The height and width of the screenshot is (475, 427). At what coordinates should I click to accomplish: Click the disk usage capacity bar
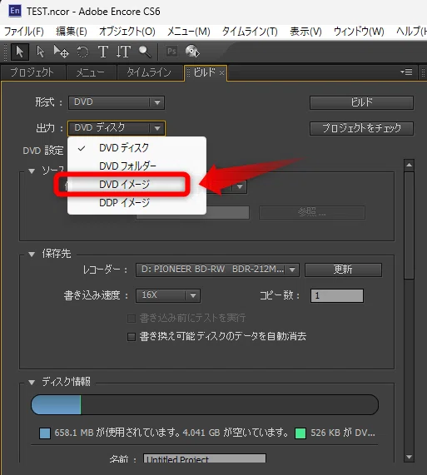205,405
